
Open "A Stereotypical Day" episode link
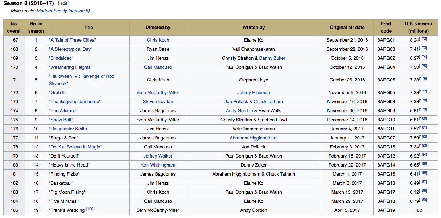pyautogui.click(x=71, y=49)
